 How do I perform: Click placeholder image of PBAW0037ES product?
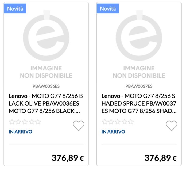139,44
